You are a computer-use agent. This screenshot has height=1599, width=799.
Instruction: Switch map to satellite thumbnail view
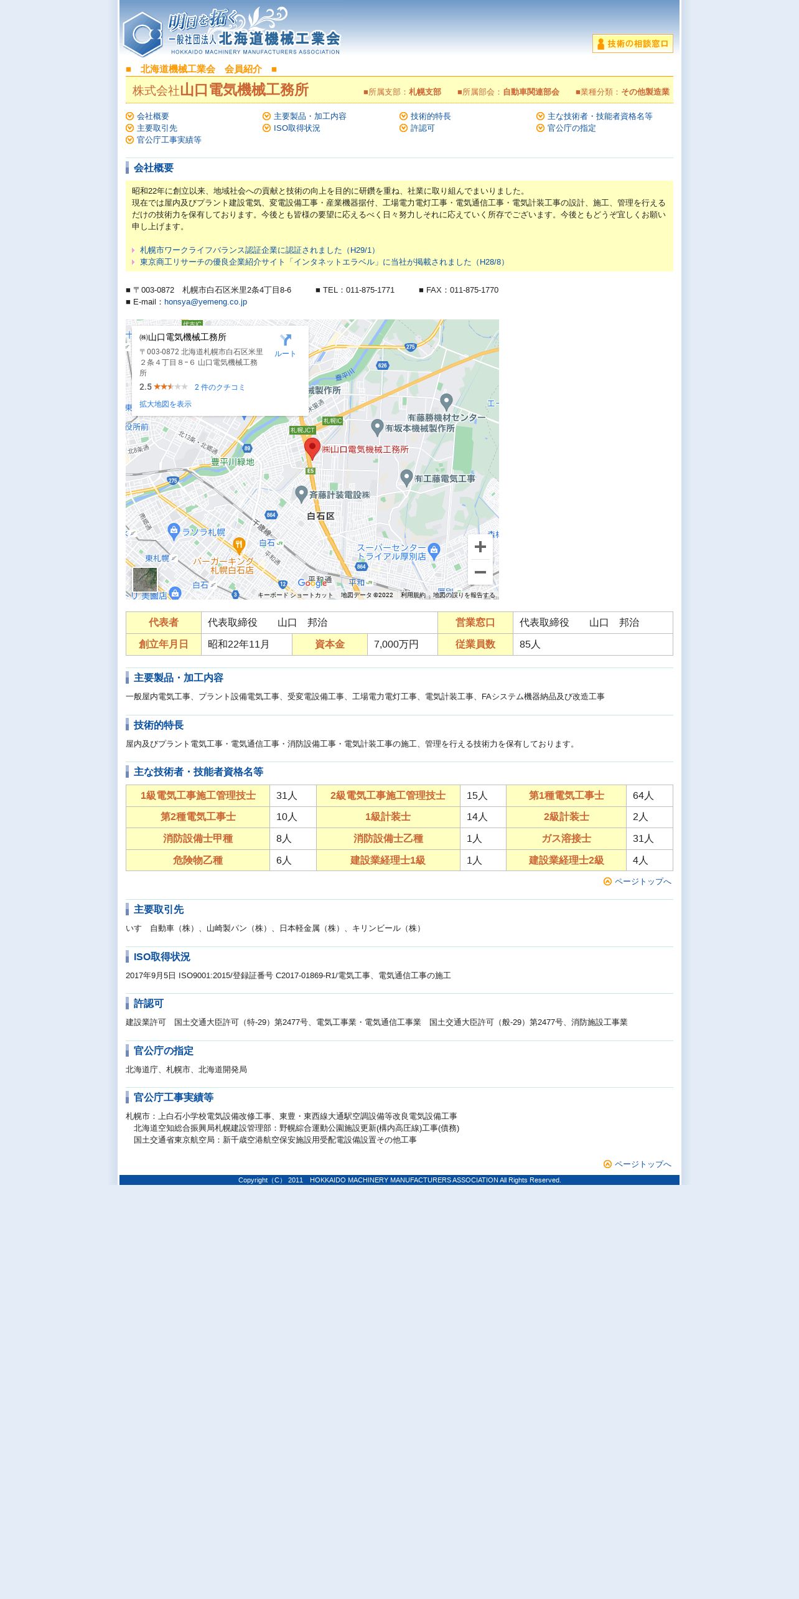click(x=145, y=580)
